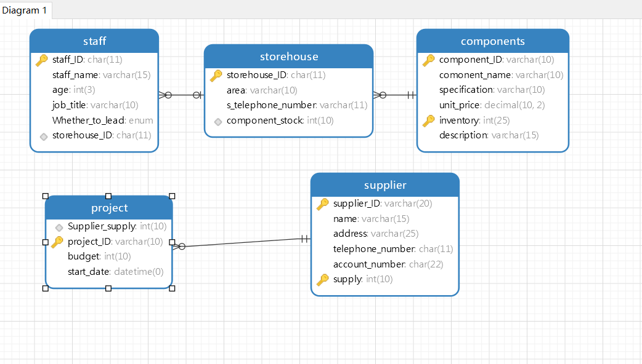Select the age int(3) field
Screen dimensions: 642x364
point(74,90)
